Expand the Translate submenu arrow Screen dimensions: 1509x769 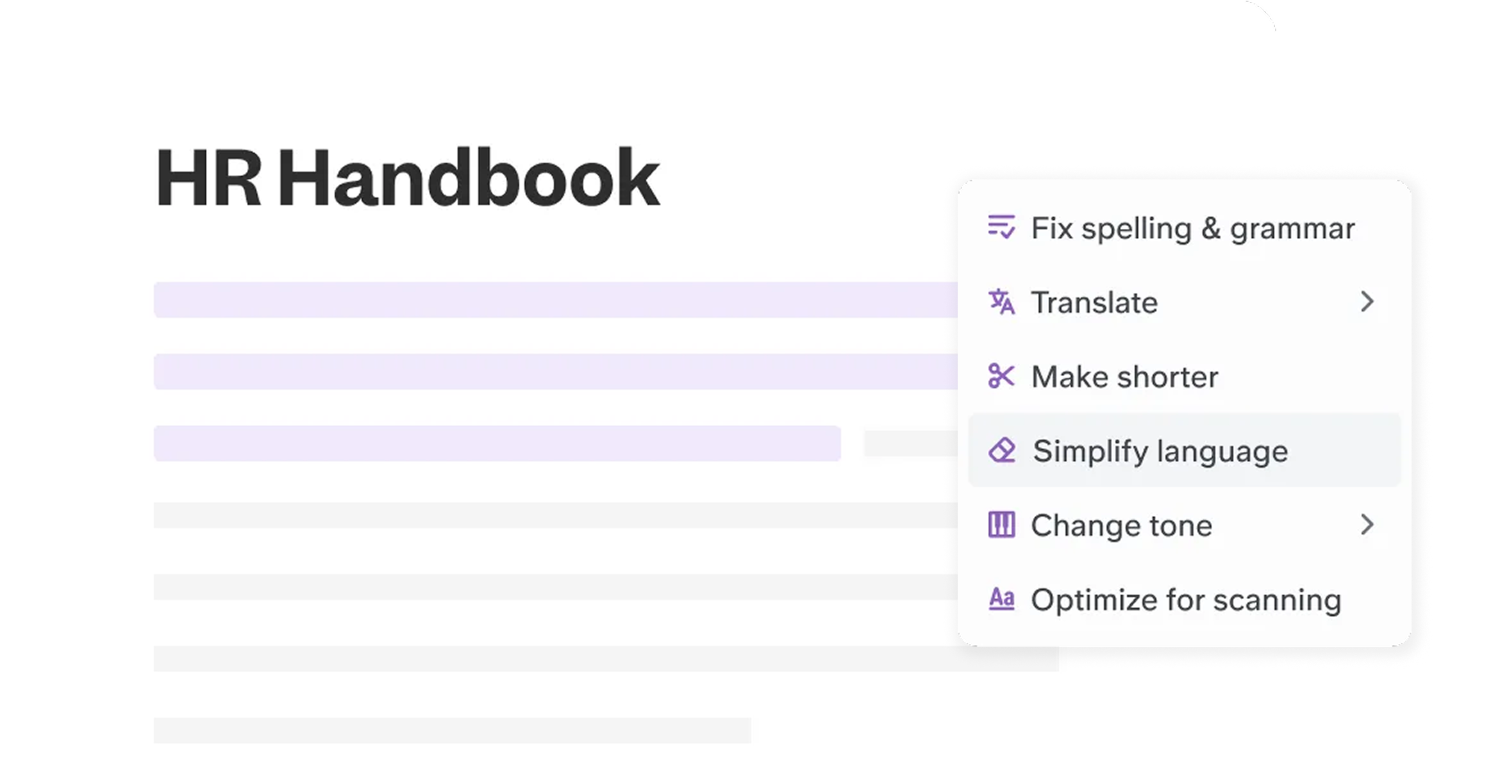coord(1367,302)
